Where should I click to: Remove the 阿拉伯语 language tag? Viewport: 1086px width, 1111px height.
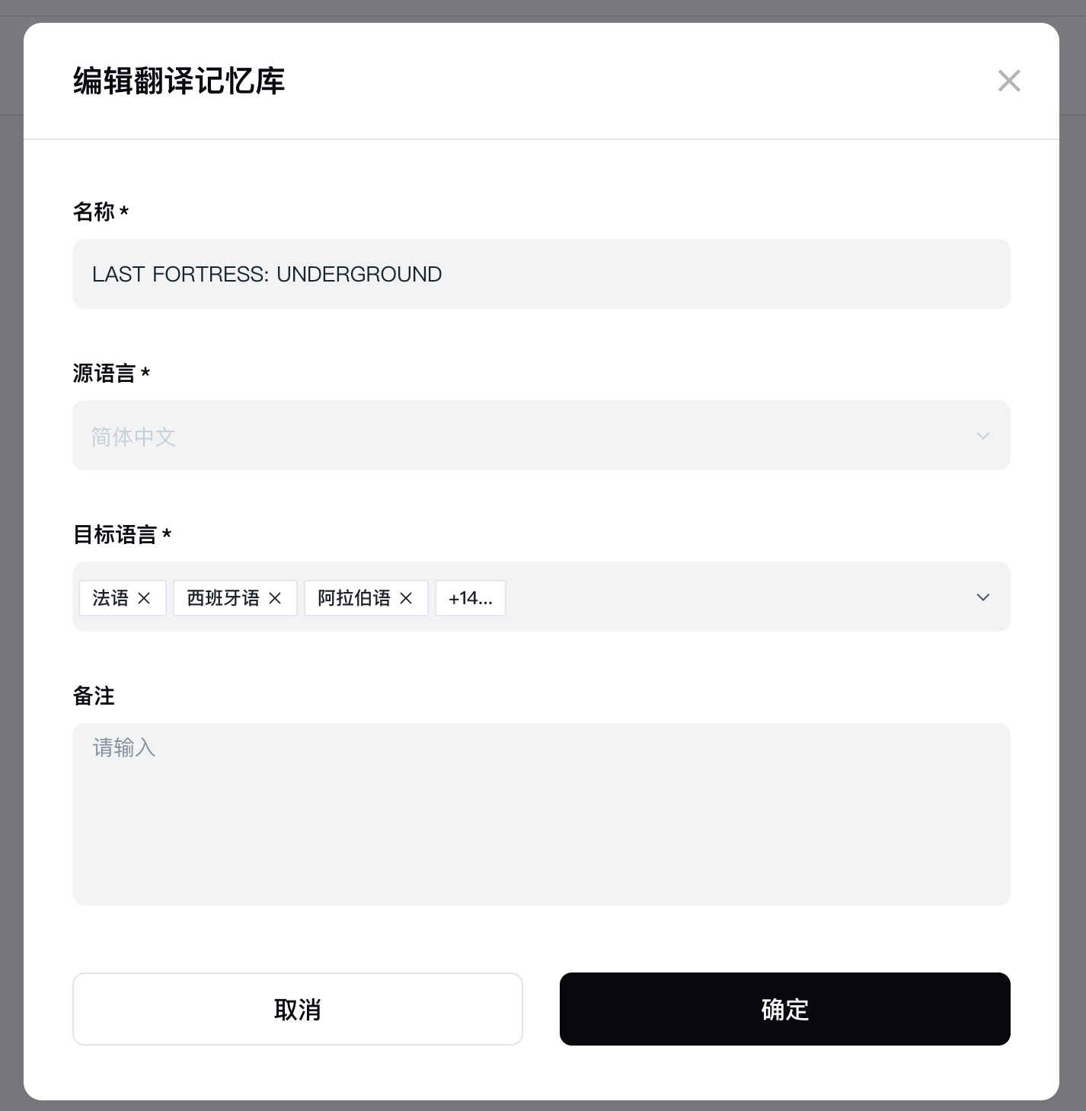coord(406,598)
